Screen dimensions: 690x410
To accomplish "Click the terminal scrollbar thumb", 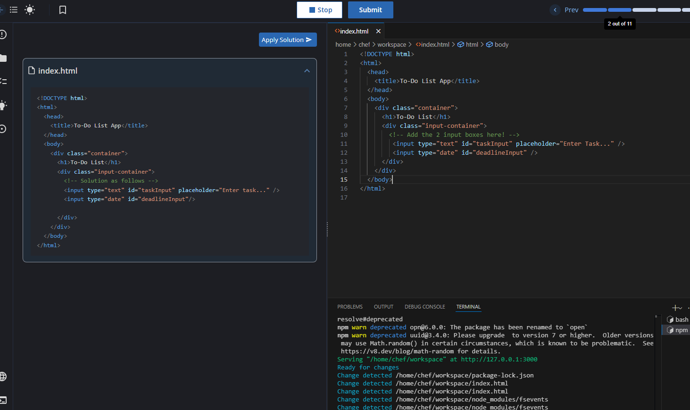I will click(x=656, y=317).
